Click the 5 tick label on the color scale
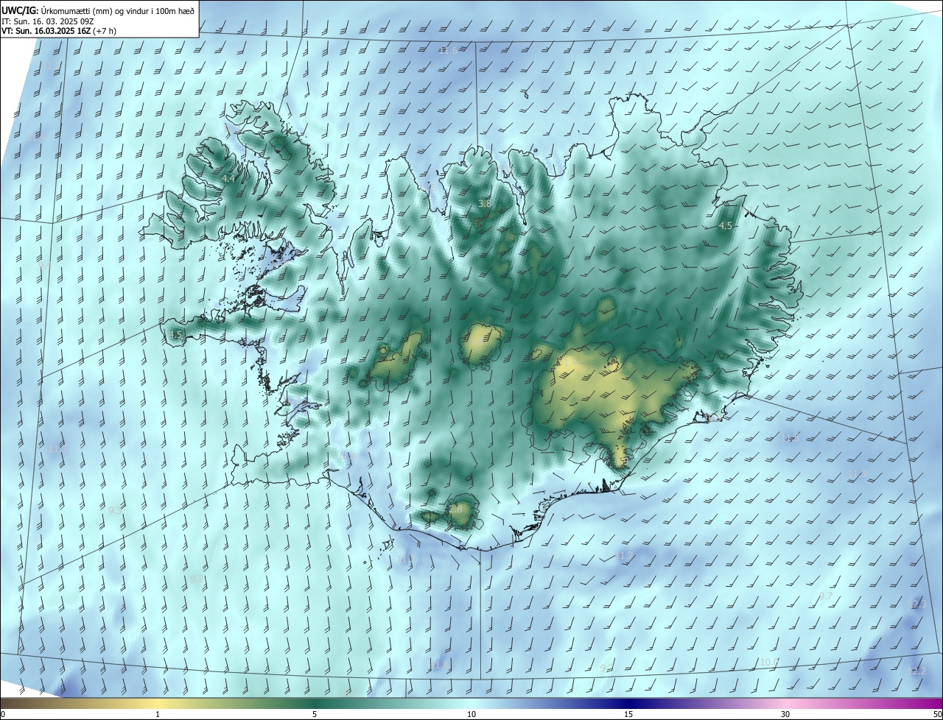943x720 pixels. (x=315, y=714)
